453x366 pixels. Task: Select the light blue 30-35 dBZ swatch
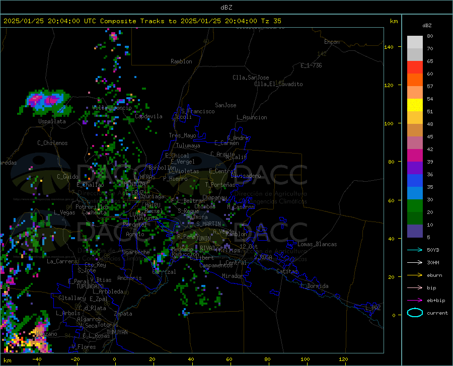click(x=415, y=193)
